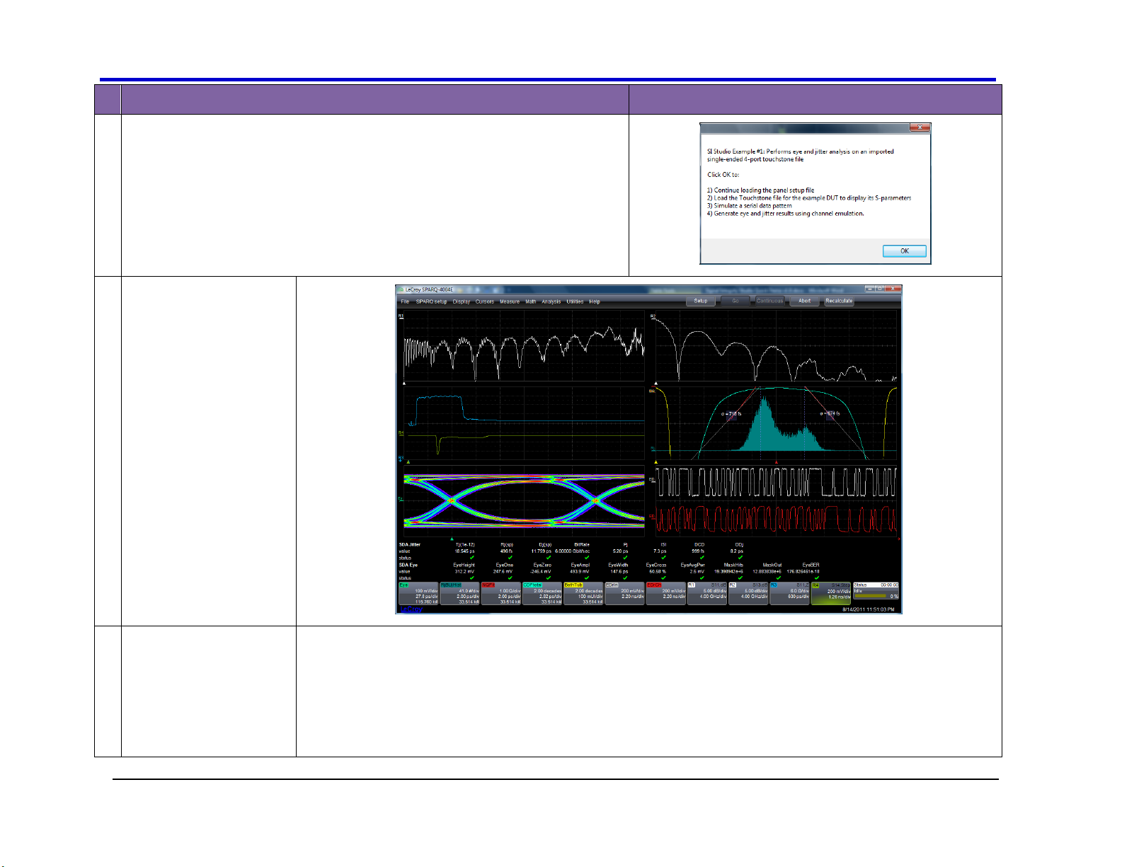Select the BitRate value 6.00000 Gbit/sec
Screen dimensions: 1122x867
pos(572,551)
